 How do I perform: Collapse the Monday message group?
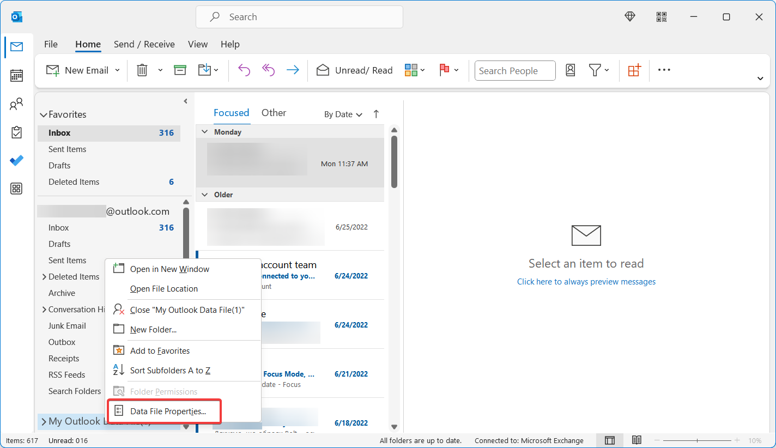pos(205,132)
